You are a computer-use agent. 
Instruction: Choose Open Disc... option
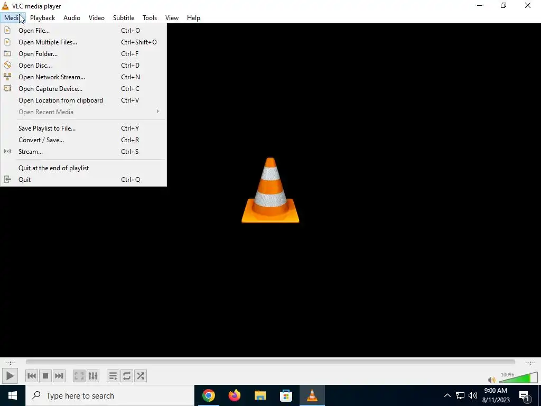[83, 66]
